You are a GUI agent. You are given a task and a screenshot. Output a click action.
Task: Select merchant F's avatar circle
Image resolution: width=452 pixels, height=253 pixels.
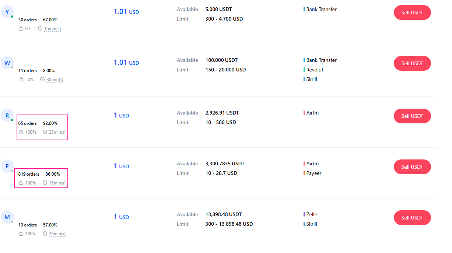point(7,166)
